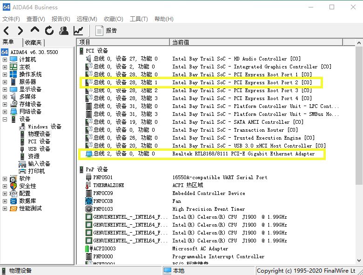Click the vertical scrollbar thumb
Viewport: 363px width, 275px height.
click(359, 115)
